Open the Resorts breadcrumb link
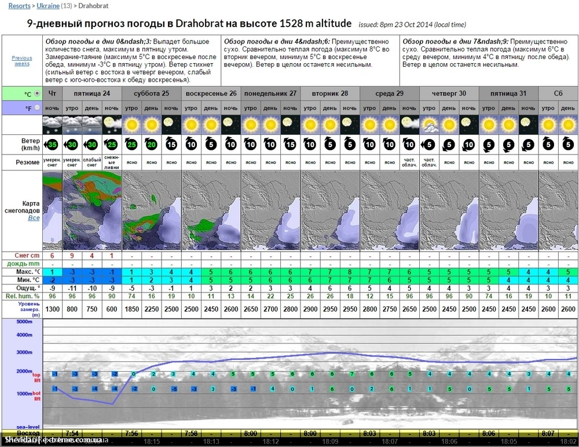The image size is (579, 447). click(20, 6)
